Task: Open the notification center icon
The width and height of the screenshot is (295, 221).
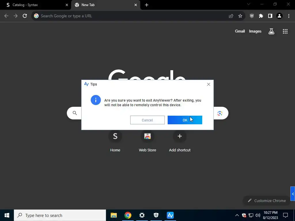Action: pyautogui.click(x=285, y=215)
